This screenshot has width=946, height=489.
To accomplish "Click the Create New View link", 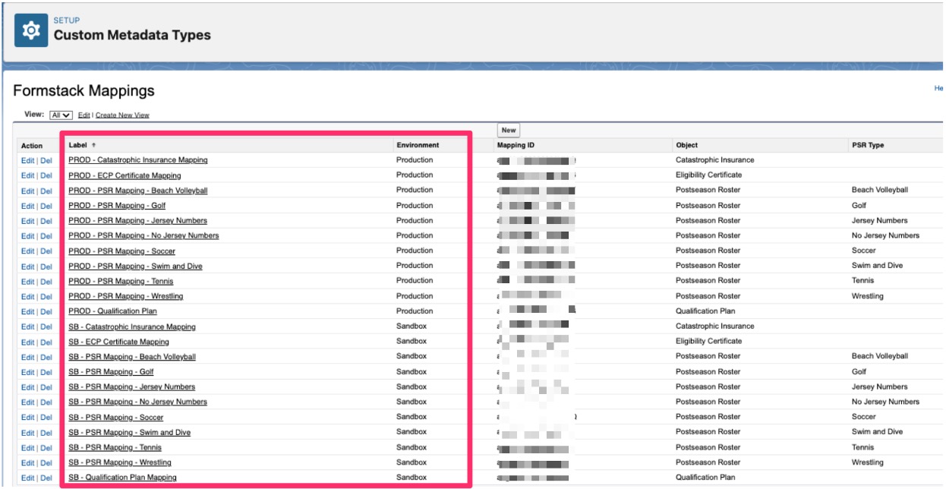I will tap(122, 115).
